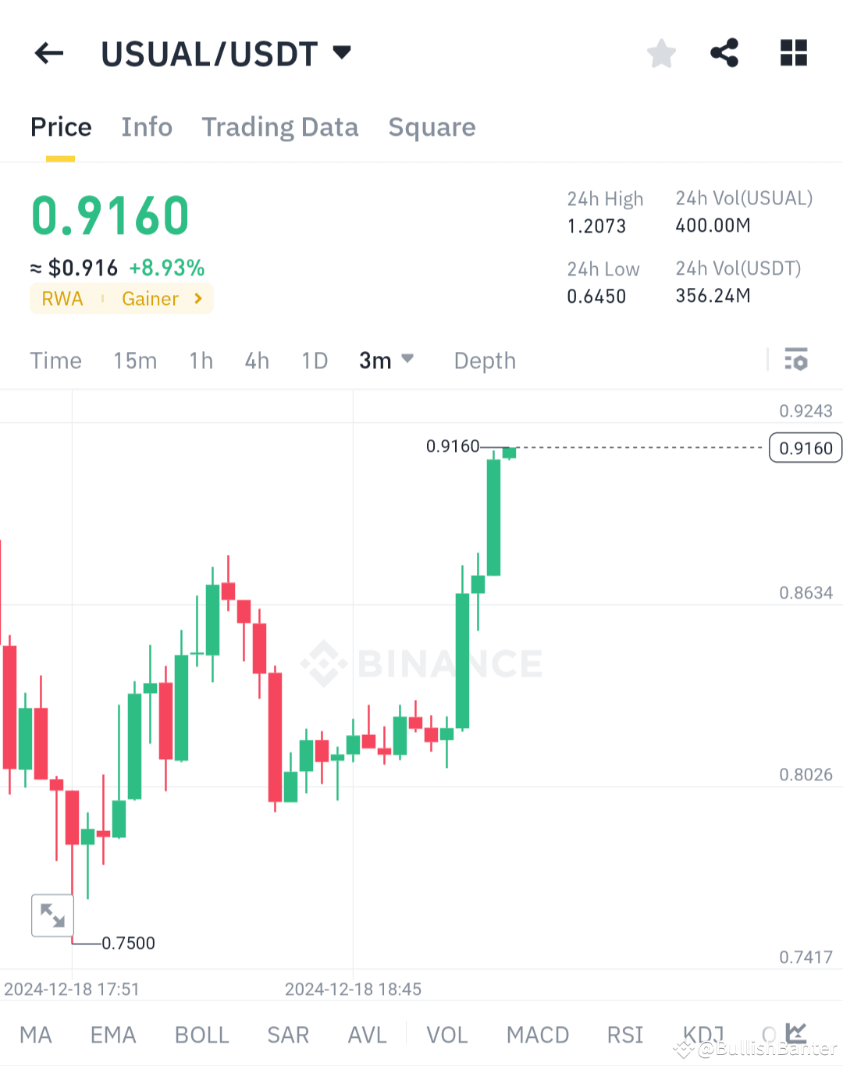Select the RWA tag label
This screenshot has height=1066, width=843.
tap(62, 298)
